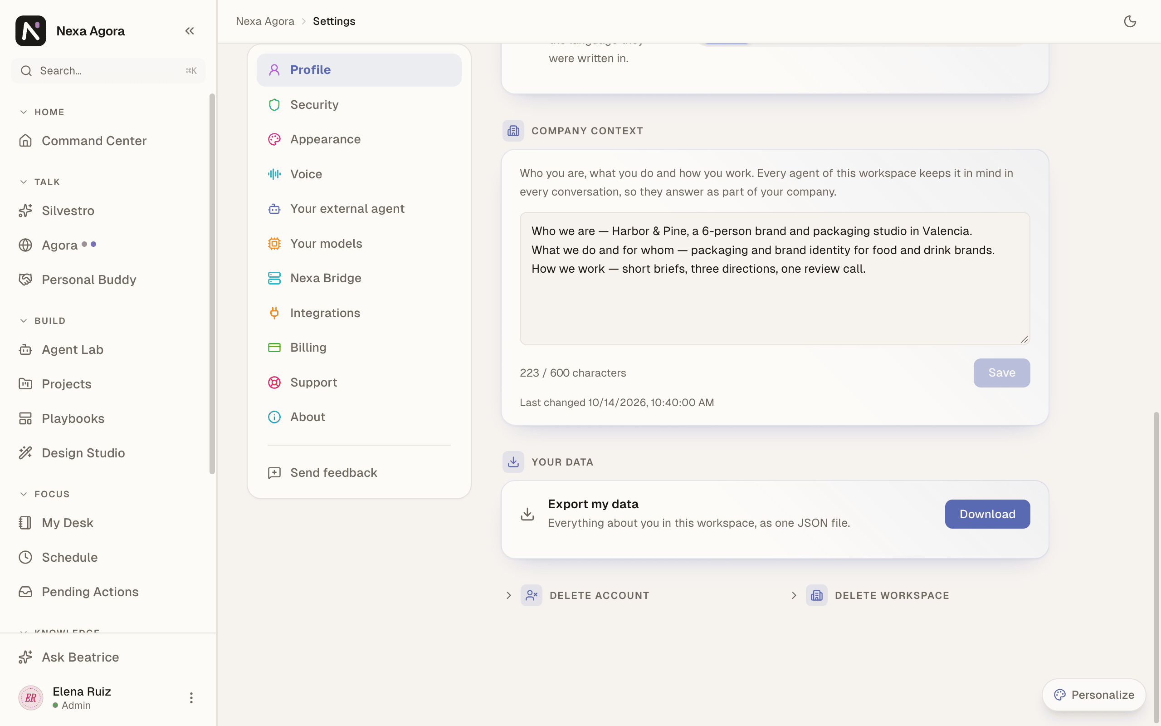Collapse the TALK section
Screen dimensions: 1161x726
tap(40, 182)
